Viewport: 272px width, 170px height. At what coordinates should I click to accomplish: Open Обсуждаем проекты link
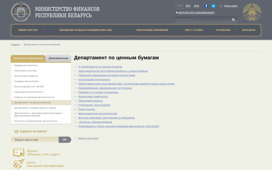click(90, 101)
